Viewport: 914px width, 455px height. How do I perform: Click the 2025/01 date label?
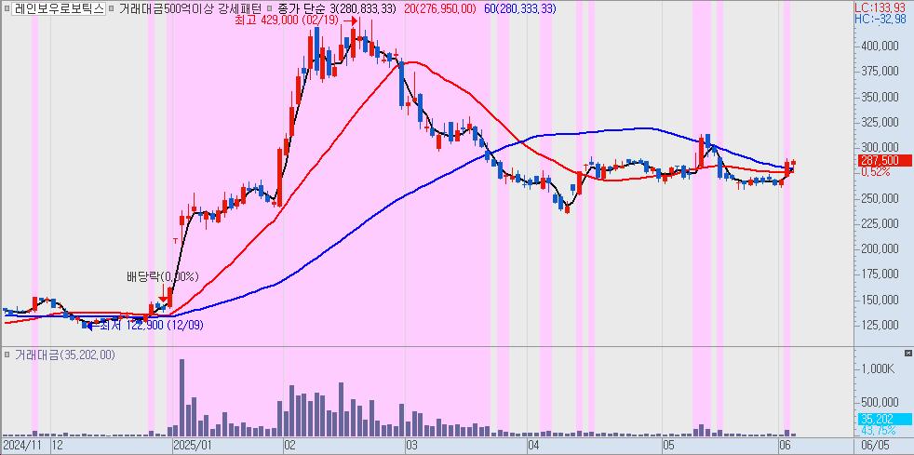192,446
